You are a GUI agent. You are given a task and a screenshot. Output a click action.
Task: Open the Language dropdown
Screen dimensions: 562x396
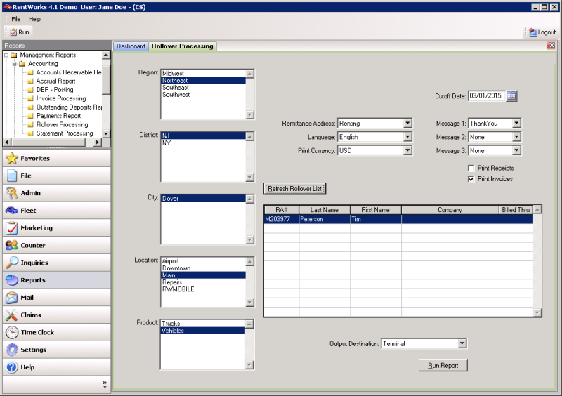tap(407, 137)
